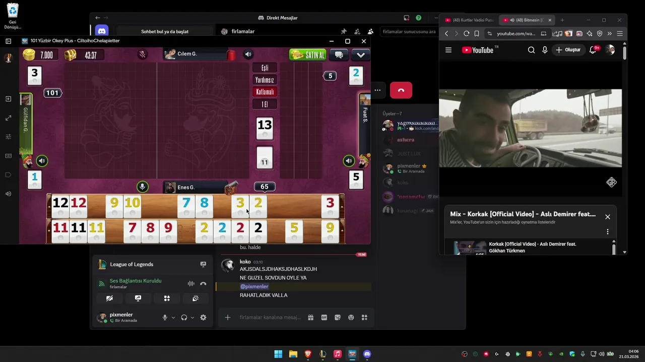The image size is (645, 362).
Task: Toggle Gülfidan G.'s green speaker icon
Action: pyautogui.click(x=42, y=161)
